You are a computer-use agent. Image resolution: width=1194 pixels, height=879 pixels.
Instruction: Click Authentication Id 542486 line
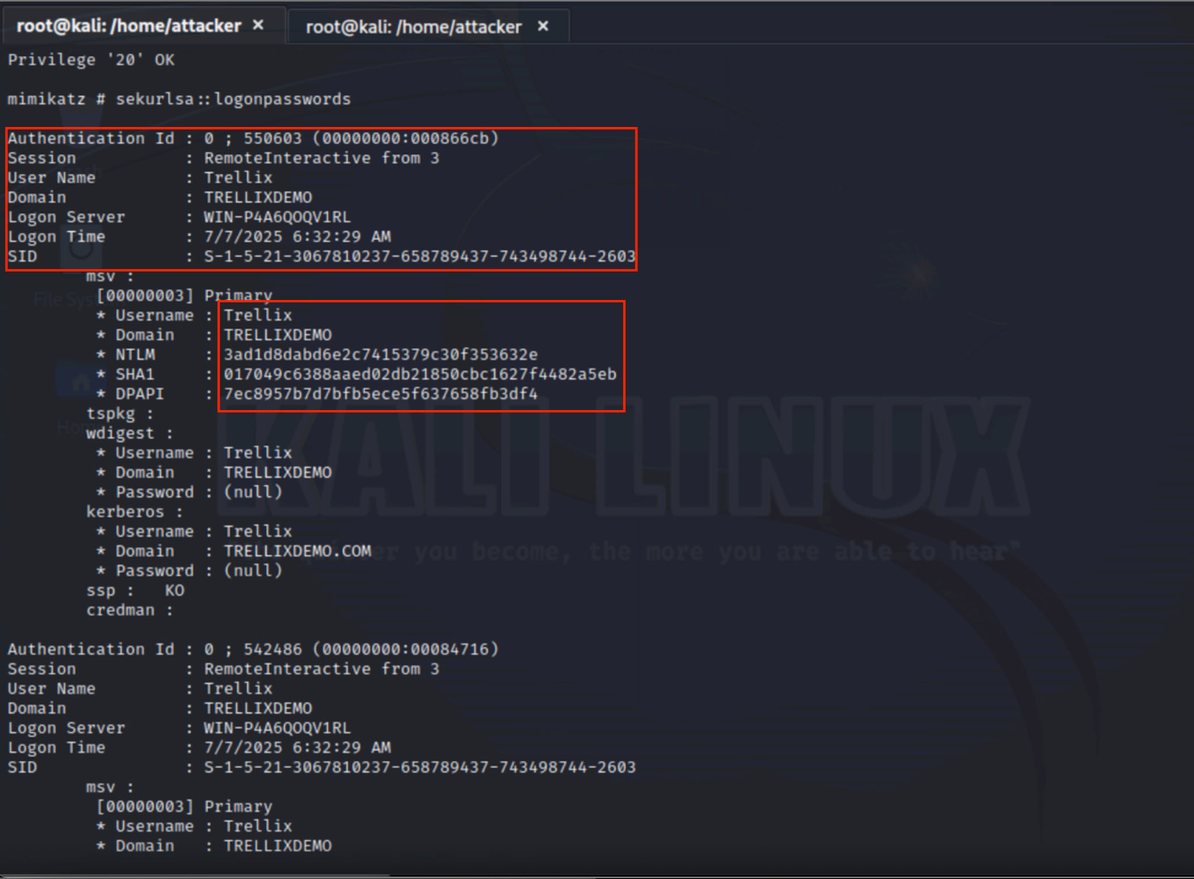[253, 649]
